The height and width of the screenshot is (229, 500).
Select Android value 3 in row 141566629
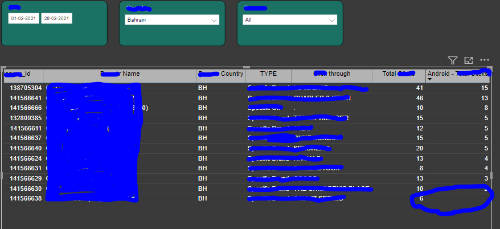coord(486,178)
